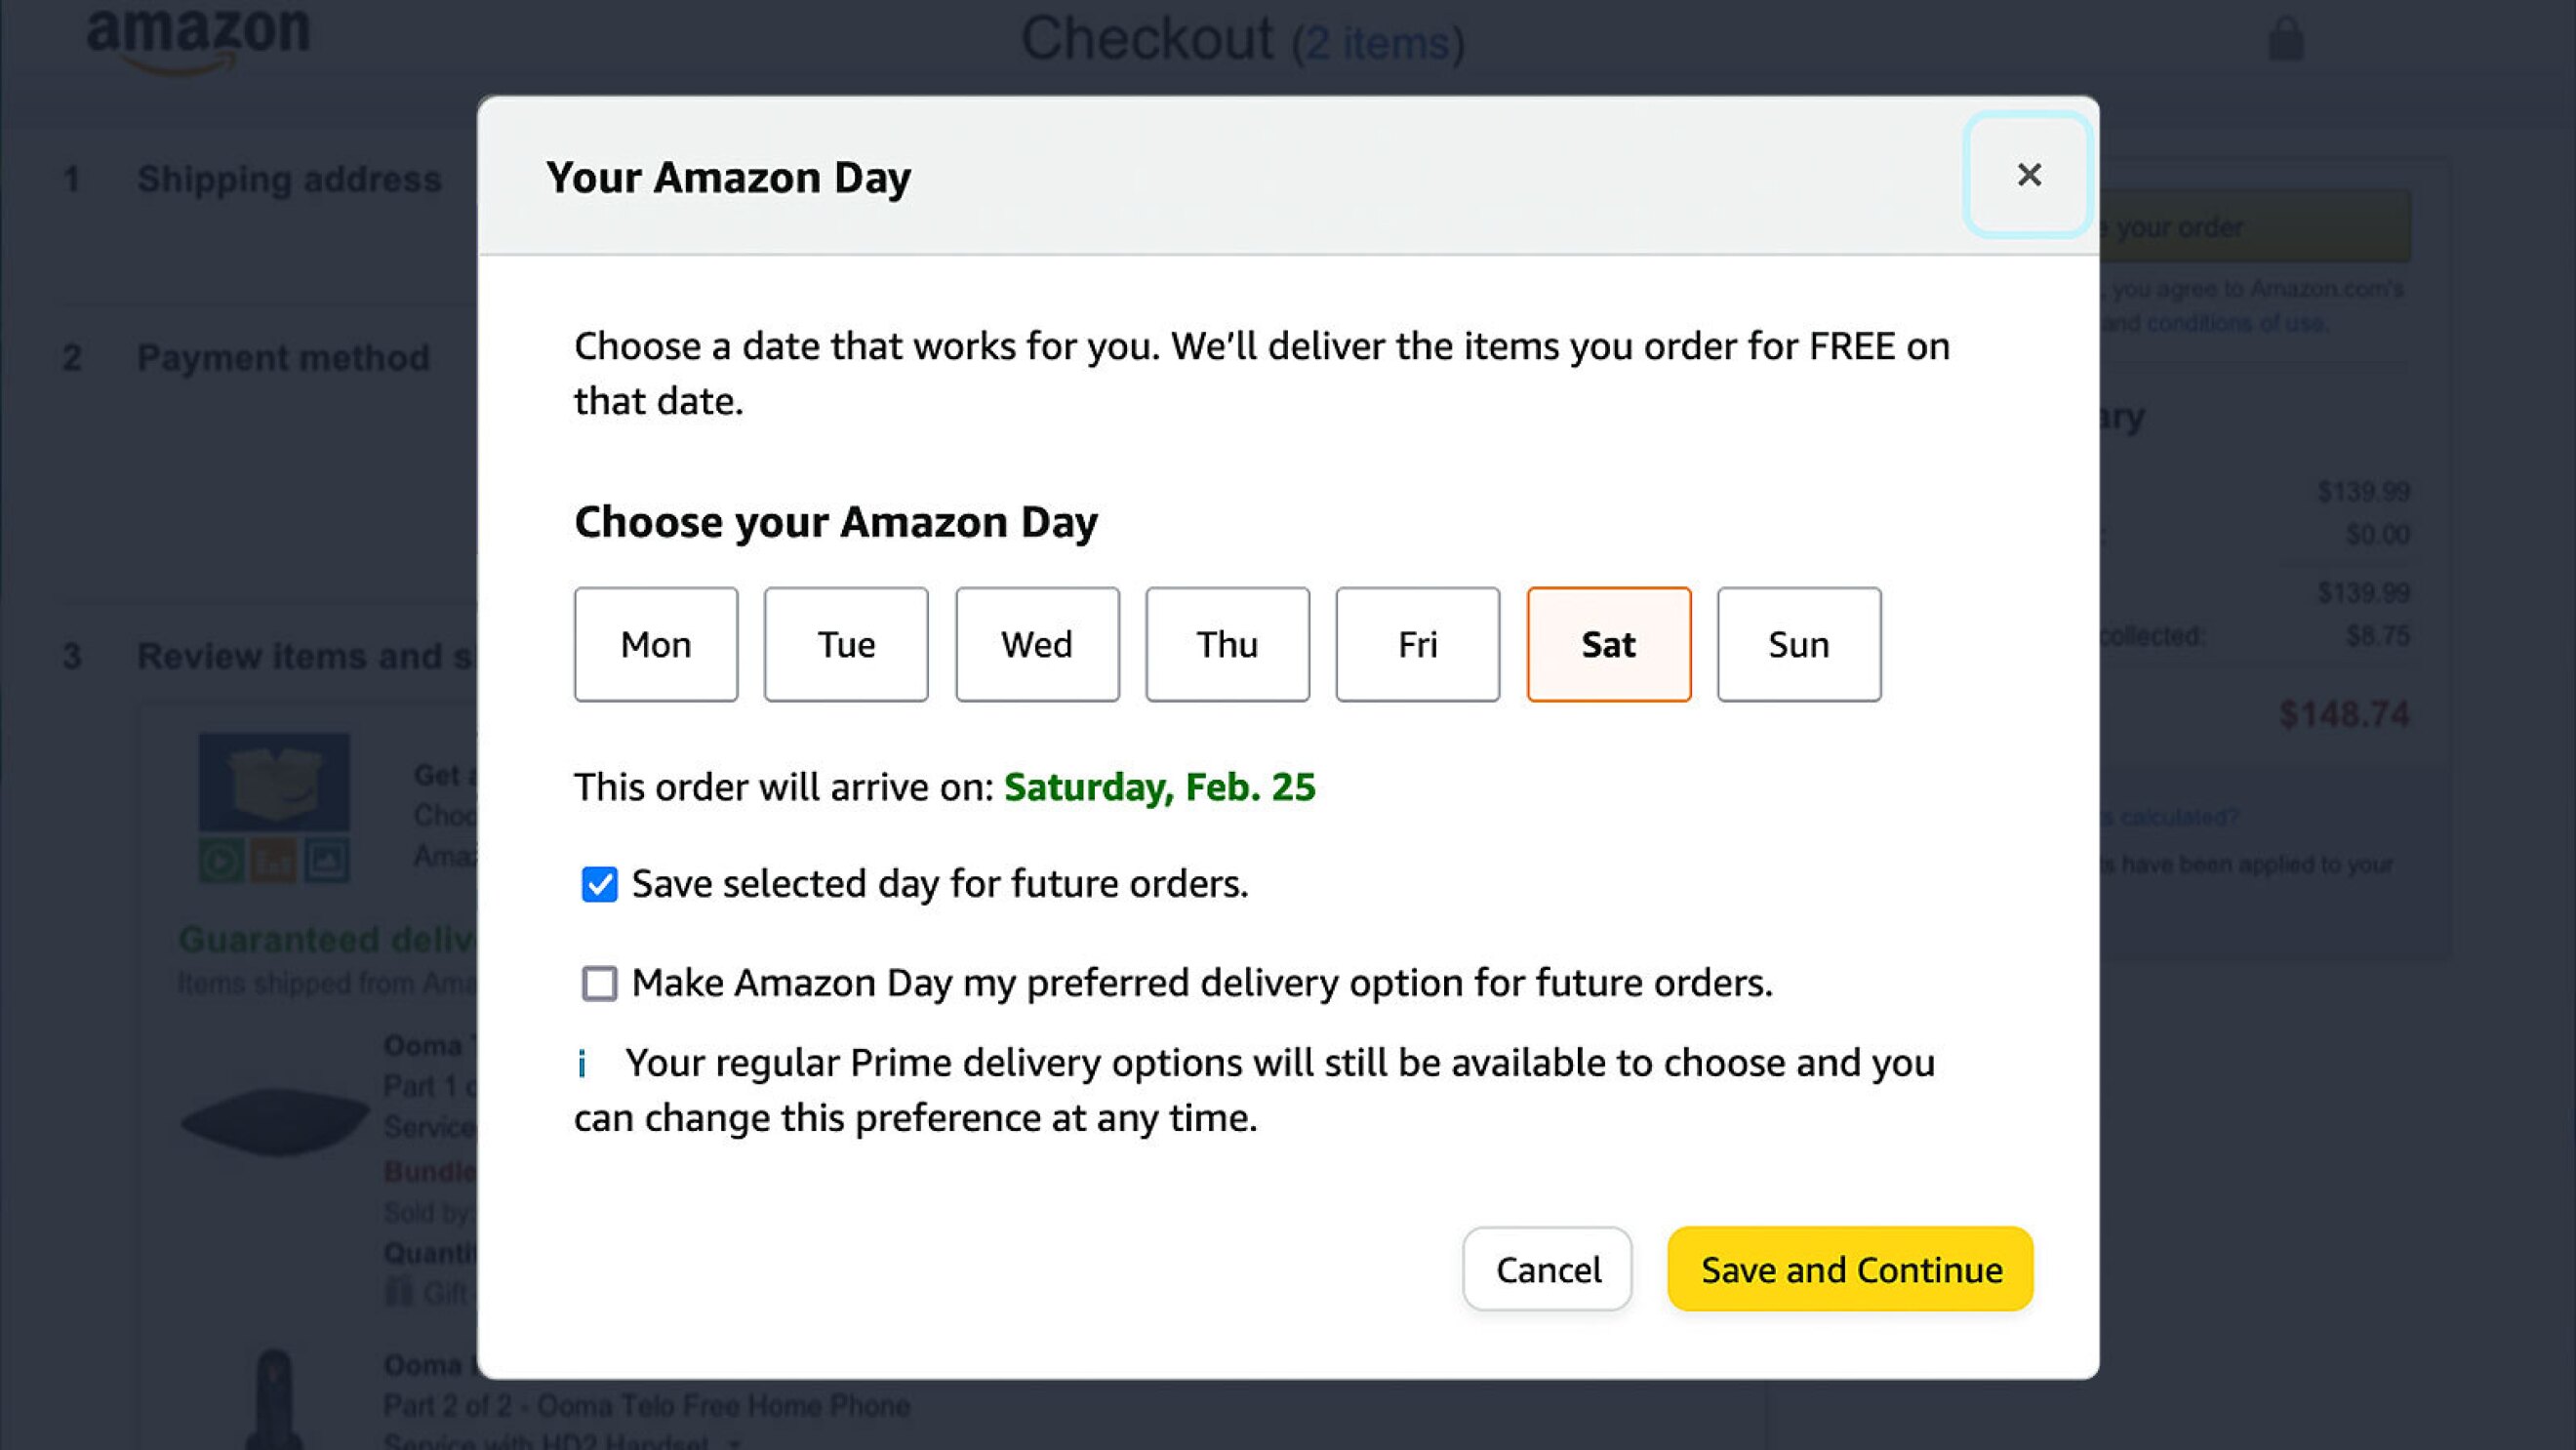The width and height of the screenshot is (2576, 1450).
Task: Select Mon as delivery day
Action: click(x=655, y=644)
